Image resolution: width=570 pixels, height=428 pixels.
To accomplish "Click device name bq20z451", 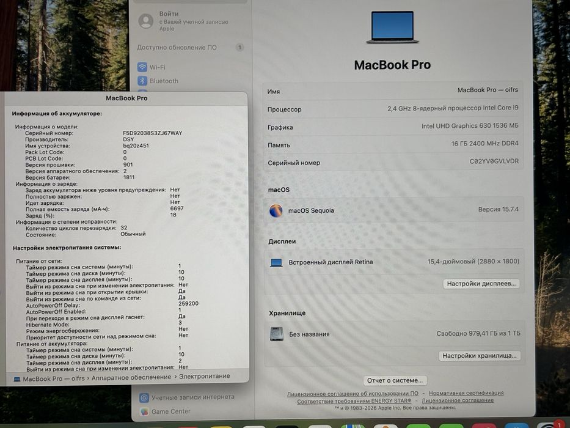I will tap(136, 146).
